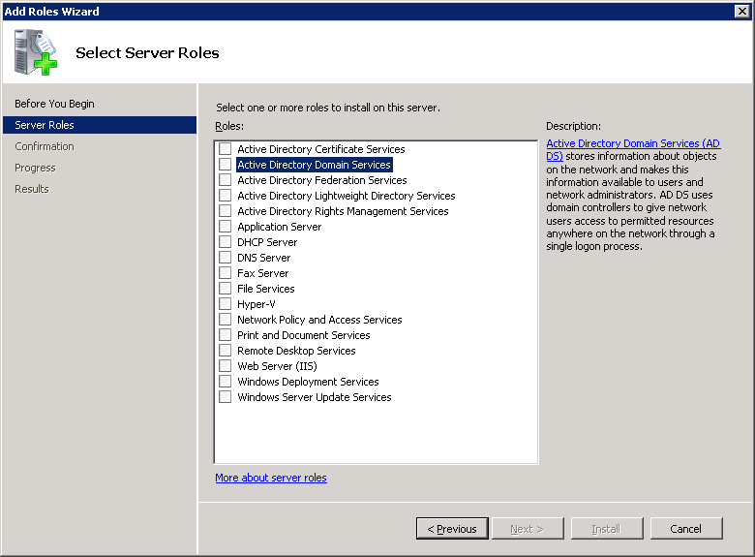Open the Progress step in sidebar
The height and width of the screenshot is (557, 755).
(35, 168)
